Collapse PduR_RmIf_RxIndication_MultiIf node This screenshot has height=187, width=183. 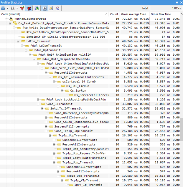click(x=30, y=55)
